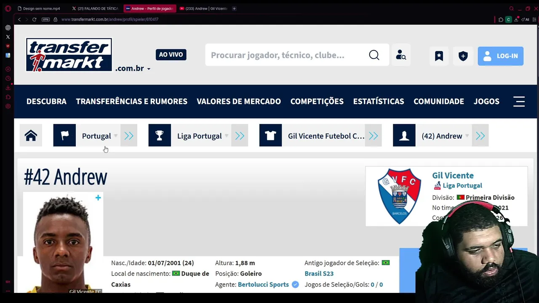Open the COMUNIDADE menu
The height and width of the screenshot is (303, 539).
coord(439,101)
